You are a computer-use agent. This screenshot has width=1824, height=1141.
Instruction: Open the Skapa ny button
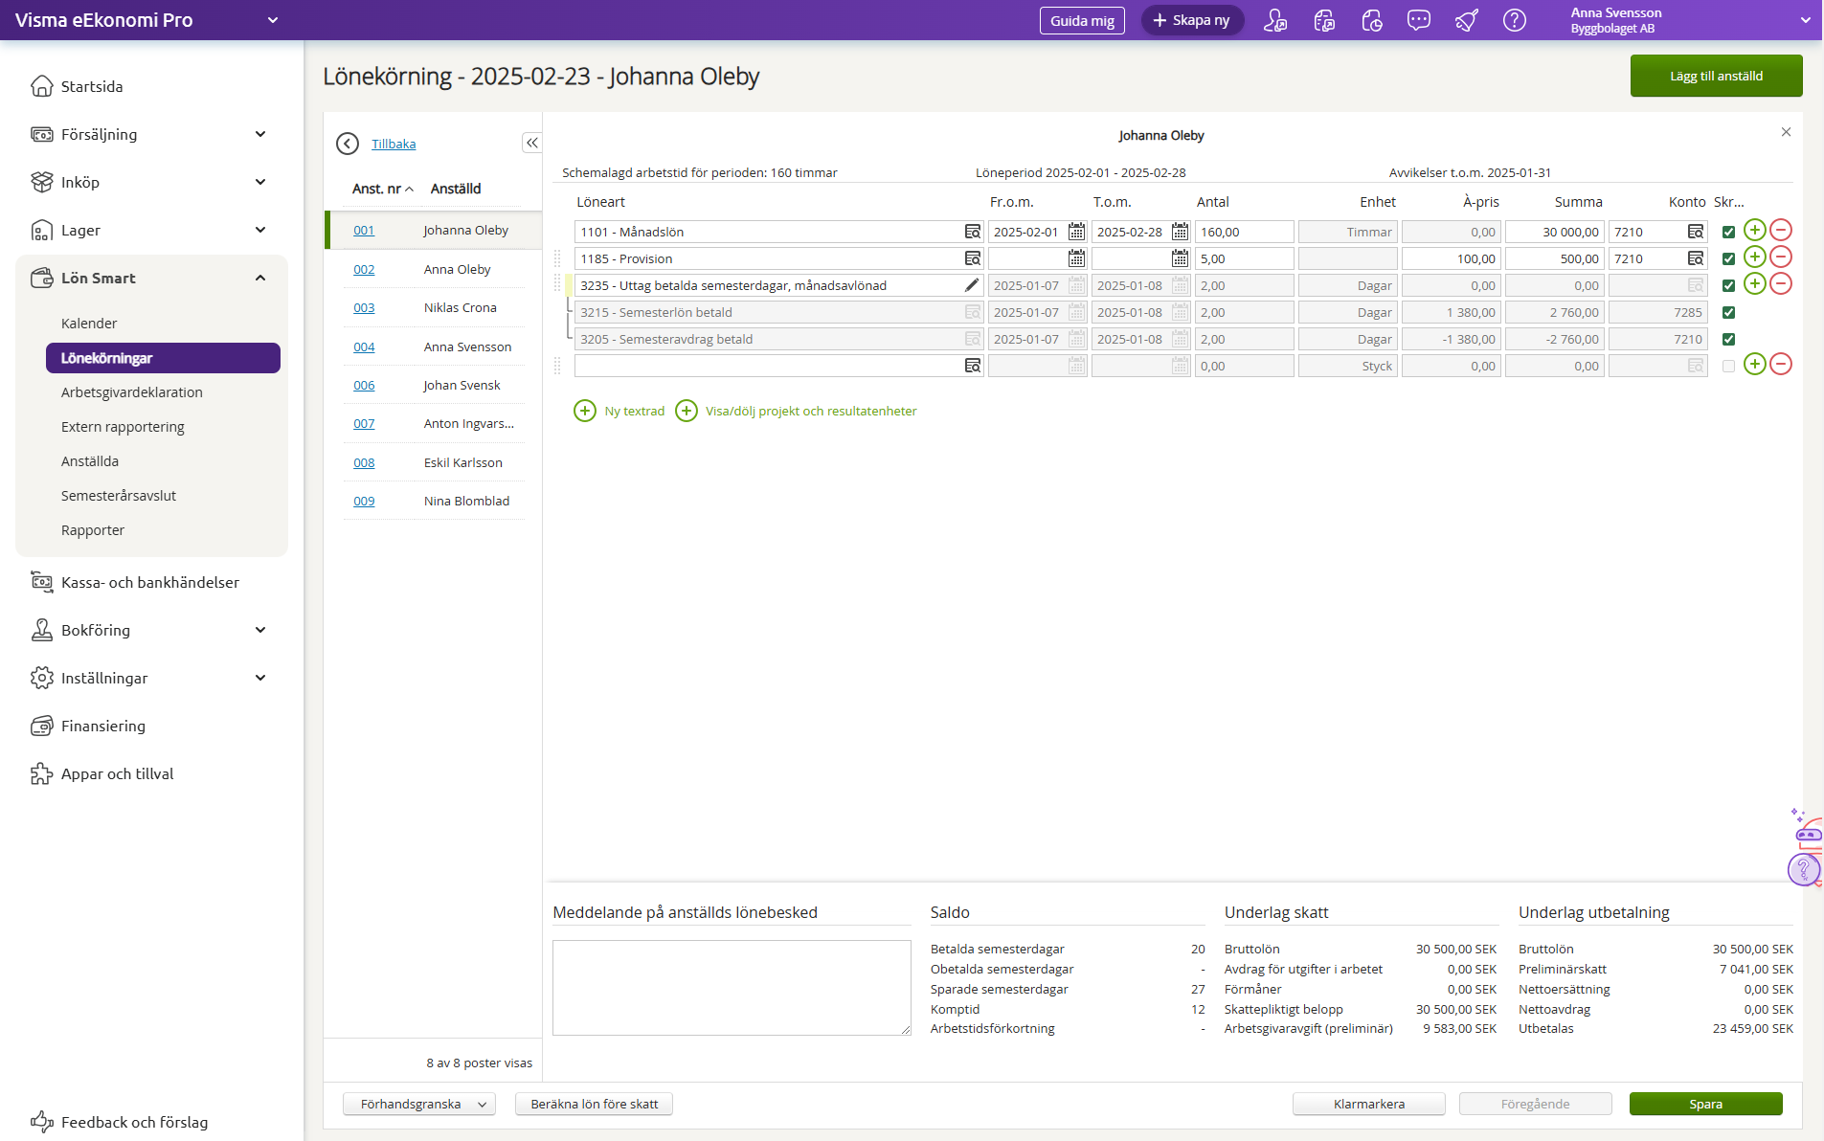pos(1192,20)
